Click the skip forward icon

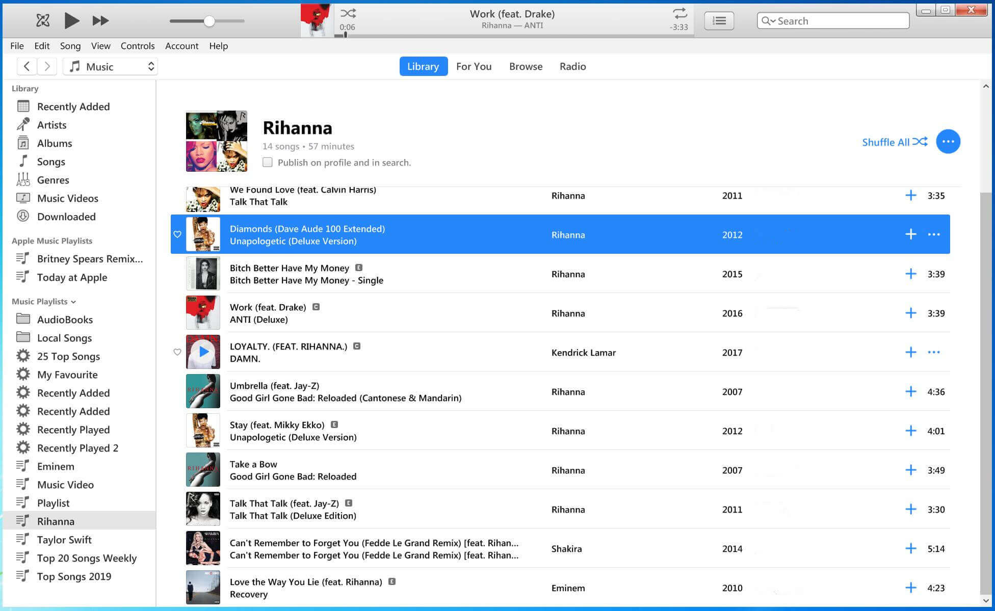point(100,20)
